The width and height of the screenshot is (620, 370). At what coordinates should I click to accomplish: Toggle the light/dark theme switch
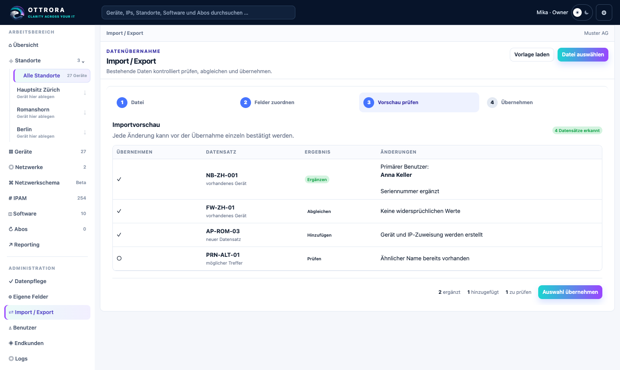(x=582, y=12)
